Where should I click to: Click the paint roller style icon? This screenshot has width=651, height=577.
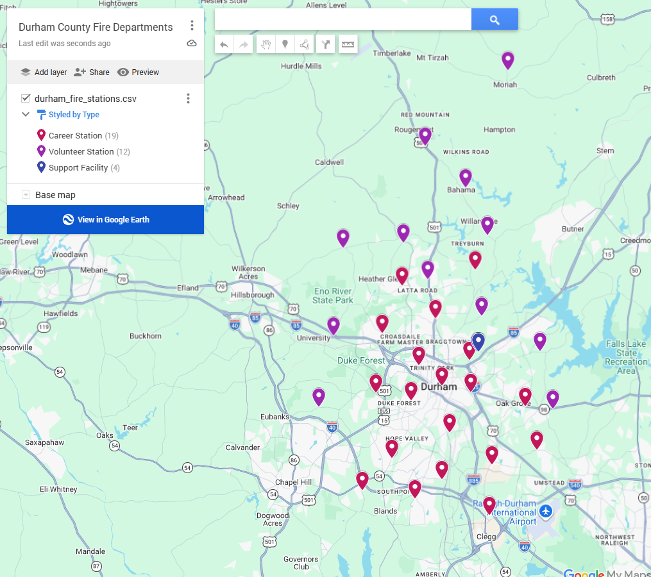click(x=41, y=115)
